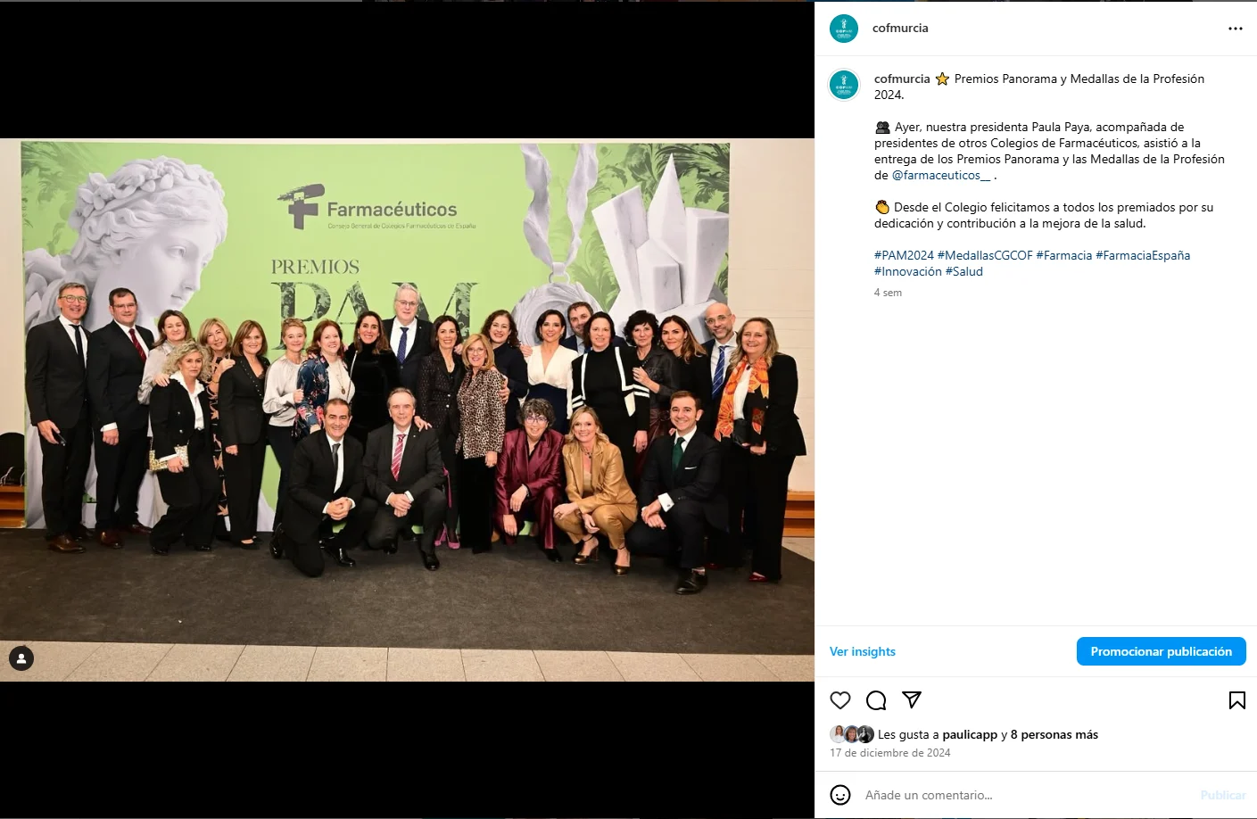Open the emoji picker smiley icon
The height and width of the screenshot is (819, 1257).
[x=840, y=795]
